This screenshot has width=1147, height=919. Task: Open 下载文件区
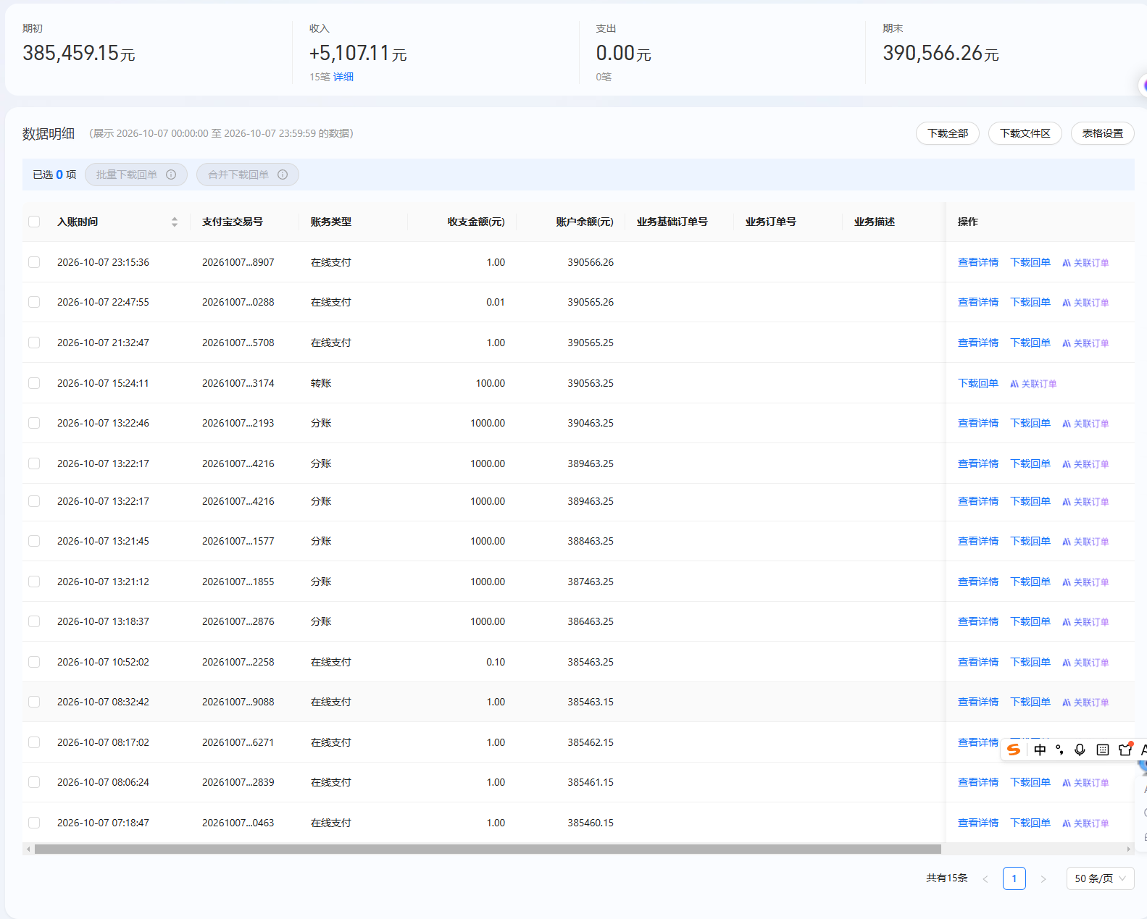(x=1025, y=133)
